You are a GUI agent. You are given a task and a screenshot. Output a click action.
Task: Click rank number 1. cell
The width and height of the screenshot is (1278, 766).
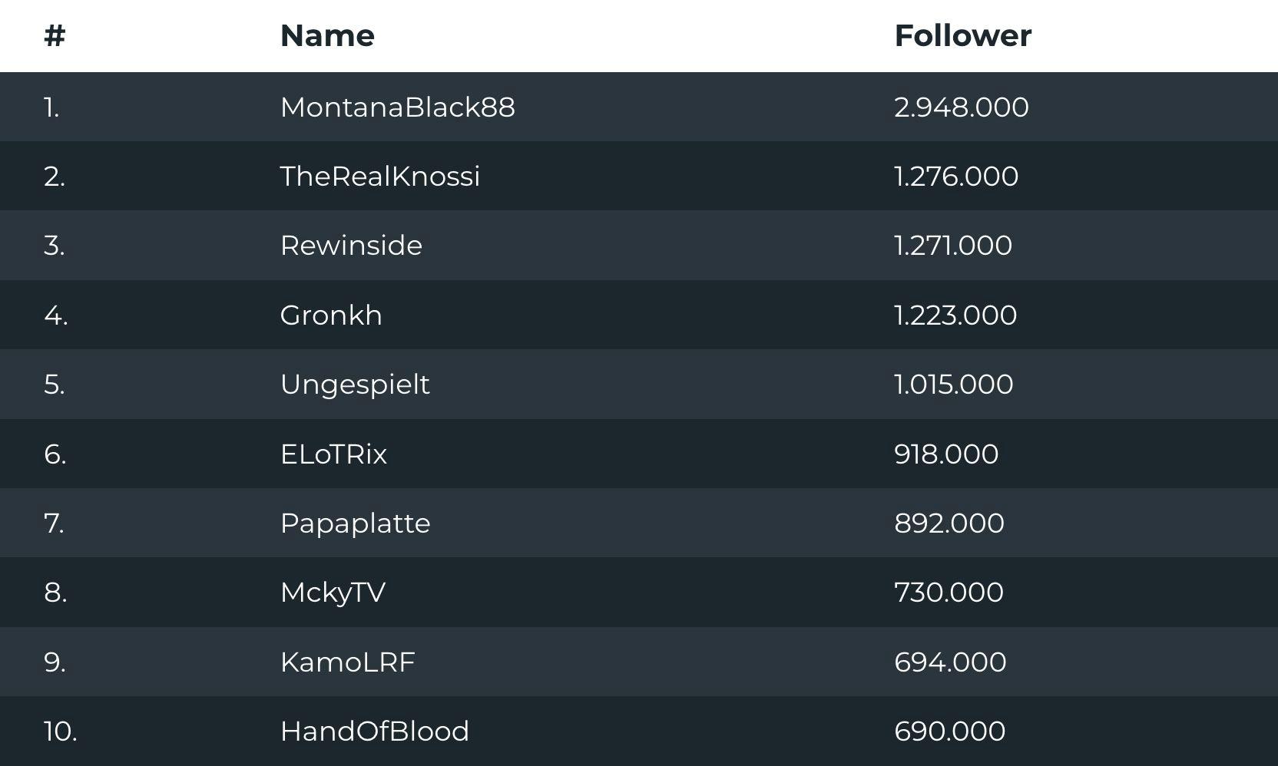point(51,107)
